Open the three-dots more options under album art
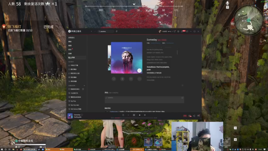This screenshot has width=268, height=151. point(139,79)
